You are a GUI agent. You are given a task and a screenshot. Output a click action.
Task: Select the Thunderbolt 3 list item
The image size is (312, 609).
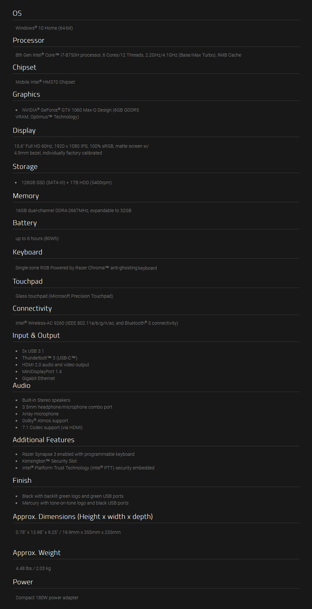[50, 358]
